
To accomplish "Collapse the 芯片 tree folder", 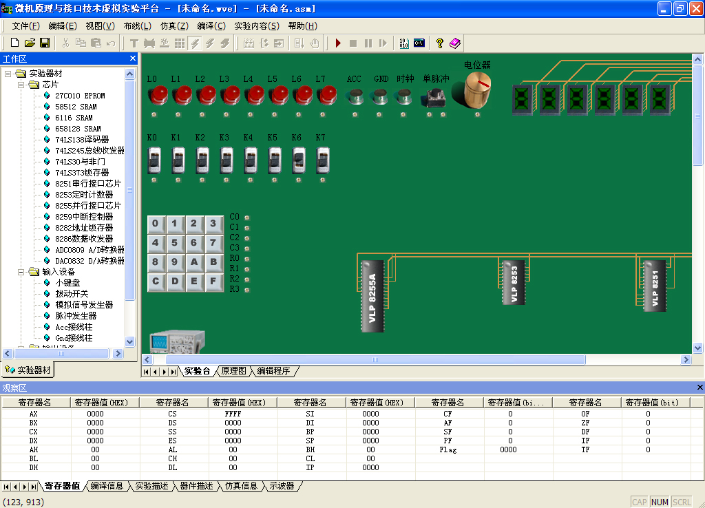I will 21,85.
